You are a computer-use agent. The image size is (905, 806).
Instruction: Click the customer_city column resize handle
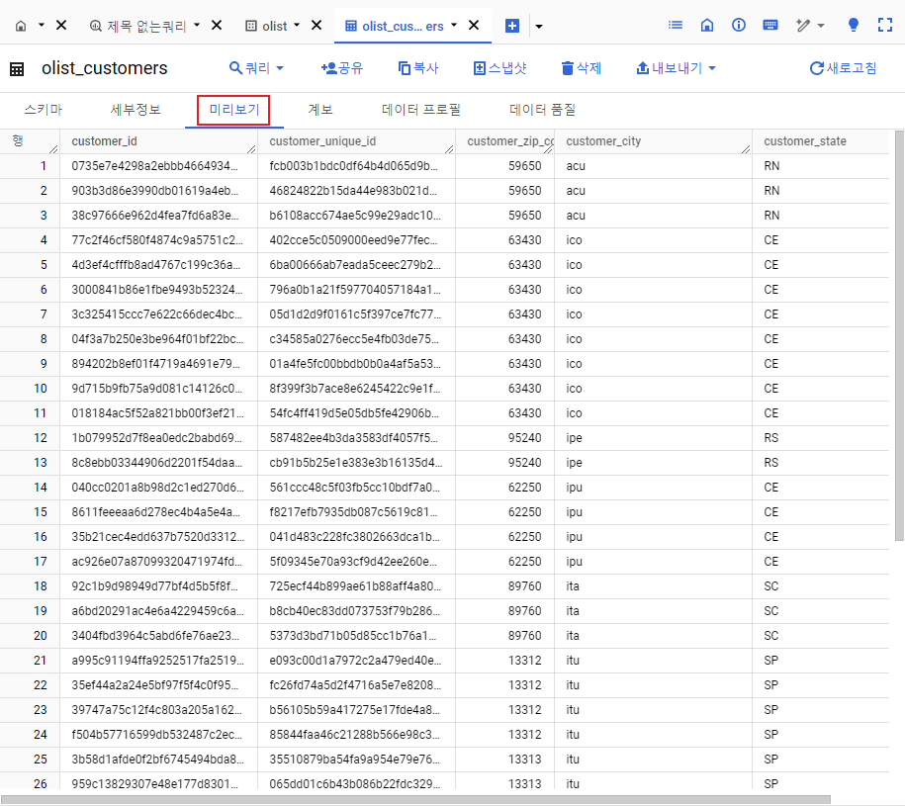tap(746, 149)
